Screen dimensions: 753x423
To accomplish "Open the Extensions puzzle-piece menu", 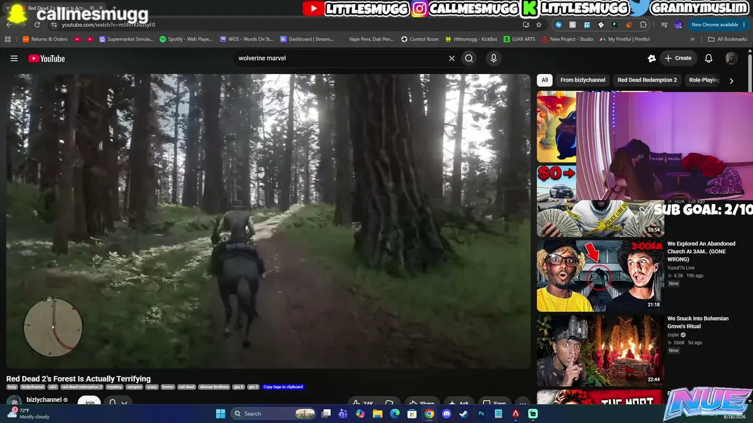I will (643, 25).
